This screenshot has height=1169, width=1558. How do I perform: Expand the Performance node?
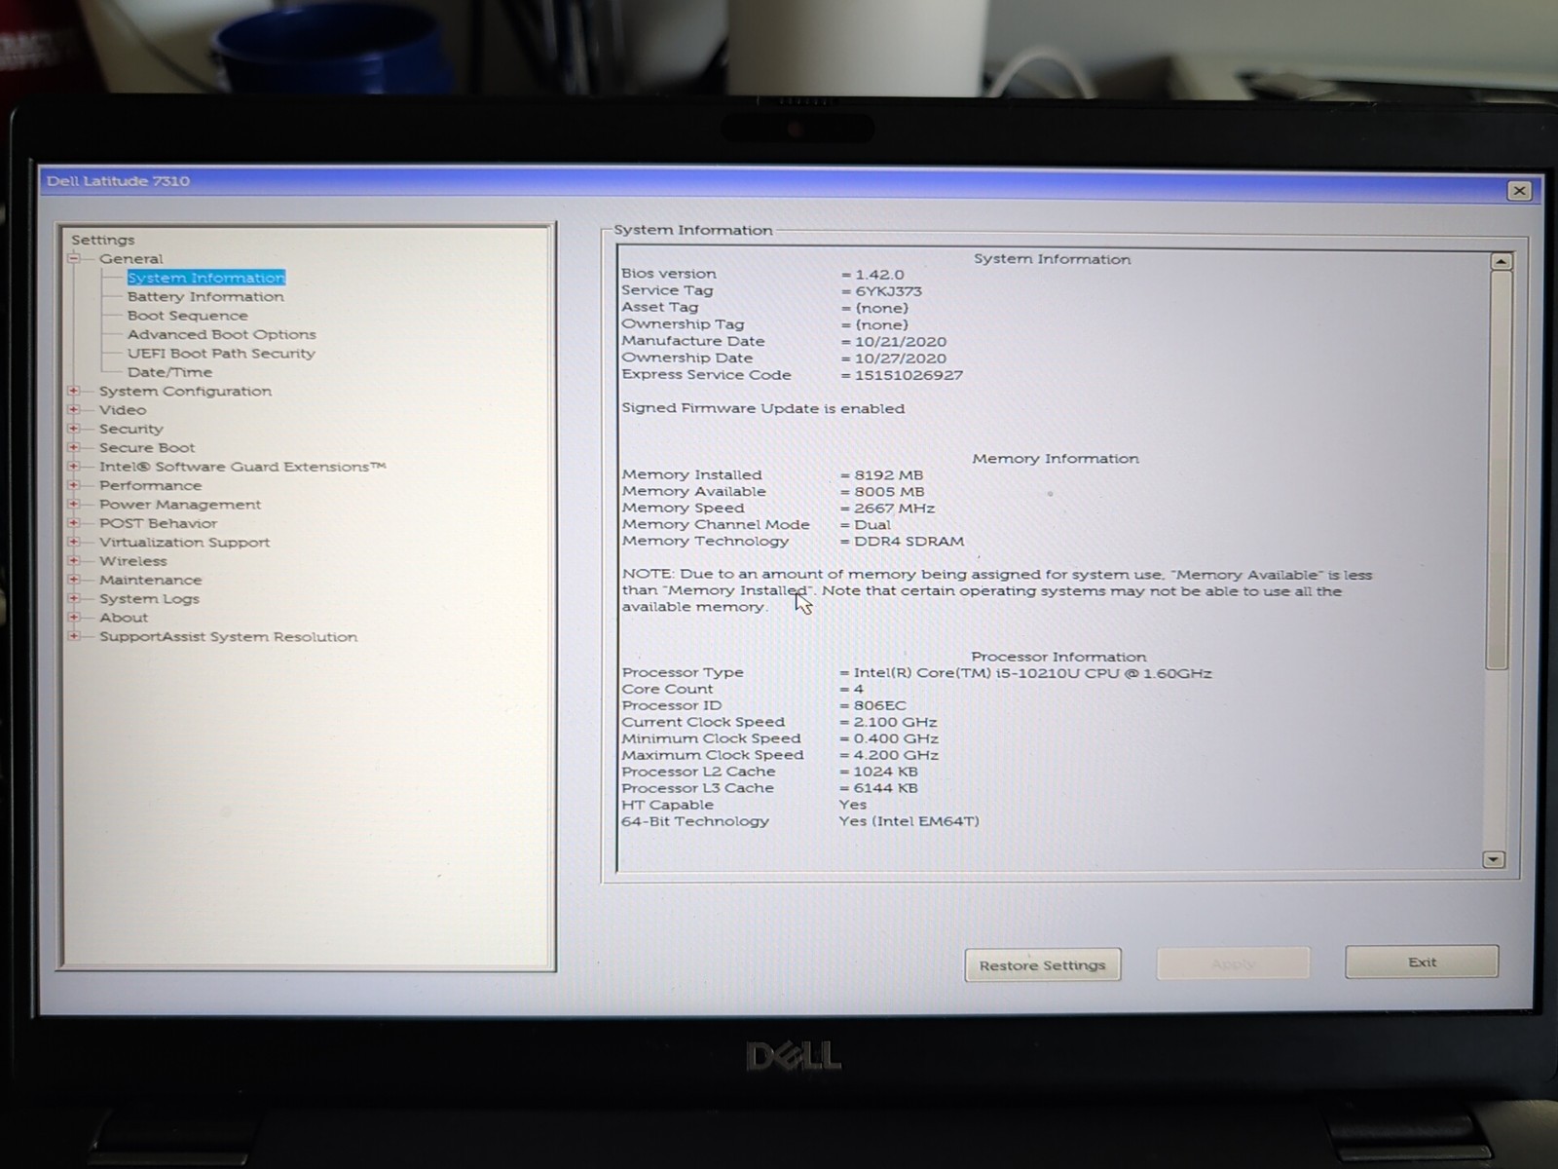pyautogui.click(x=73, y=485)
